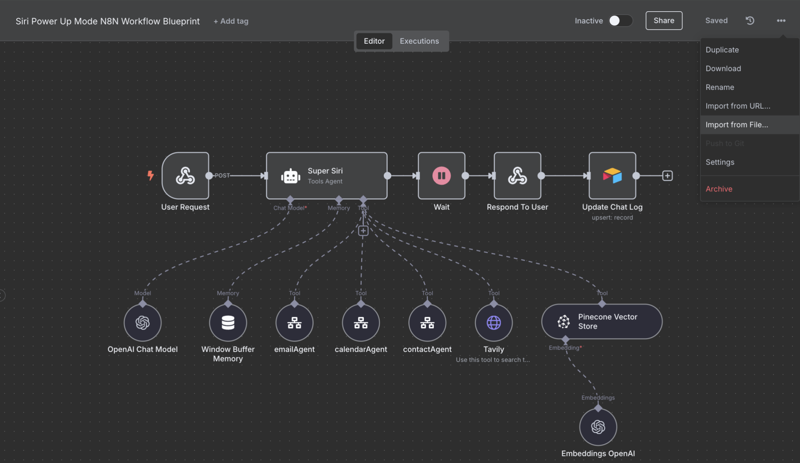The height and width of the screenshot is (463, 800).
Task: Click the emailAgent node icon
Action: coord(294,322)
